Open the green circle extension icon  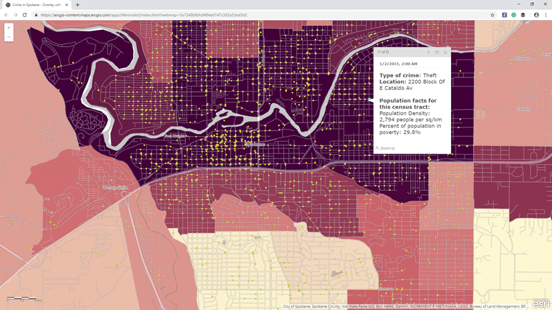tap(514, 15)
